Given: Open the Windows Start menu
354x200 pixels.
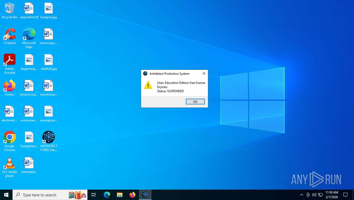Looking at the screenshot, I should pos(6,195).
